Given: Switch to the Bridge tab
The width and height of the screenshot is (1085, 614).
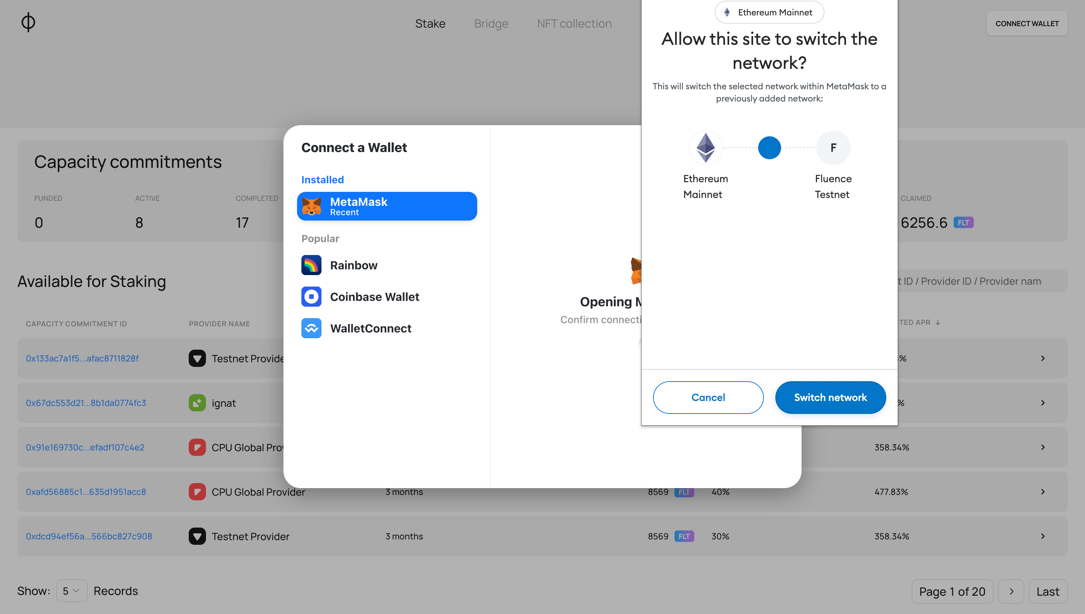Looking at the screenshot, I should pos(491,23).
